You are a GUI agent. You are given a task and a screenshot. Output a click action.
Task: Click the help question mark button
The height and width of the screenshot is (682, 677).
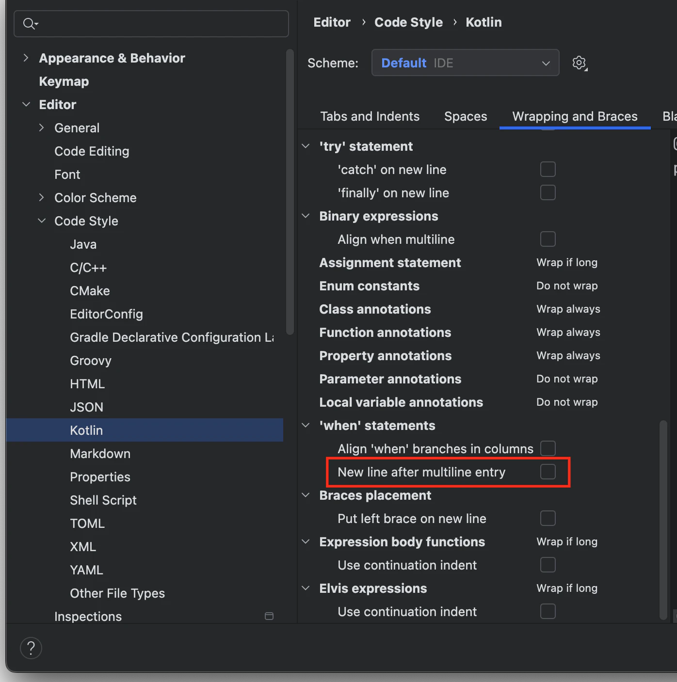pos(31,648)
